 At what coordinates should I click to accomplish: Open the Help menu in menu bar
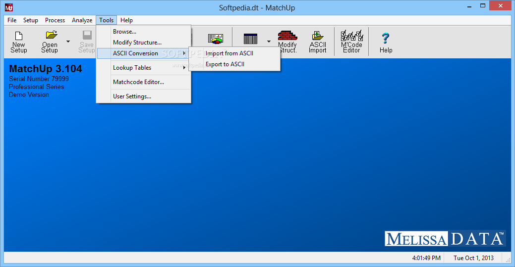[x=126, y=20]
